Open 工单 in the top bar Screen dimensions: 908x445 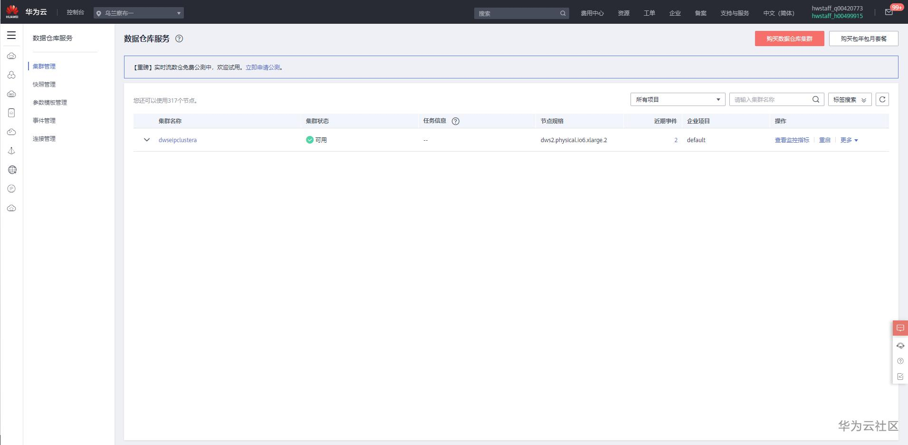[650, 13]
